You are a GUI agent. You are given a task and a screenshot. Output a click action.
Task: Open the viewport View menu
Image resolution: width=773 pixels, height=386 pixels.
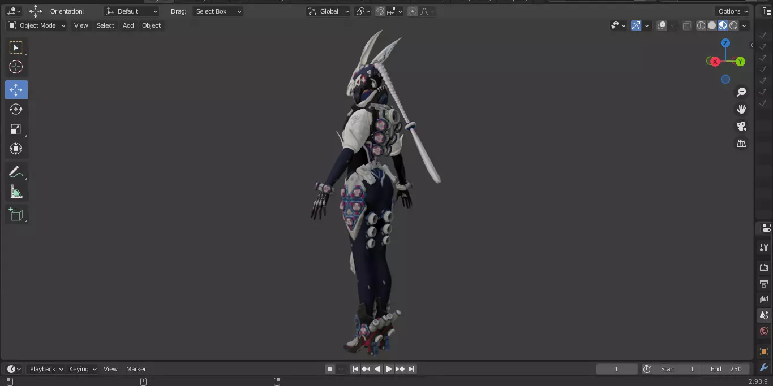[81, 25]
